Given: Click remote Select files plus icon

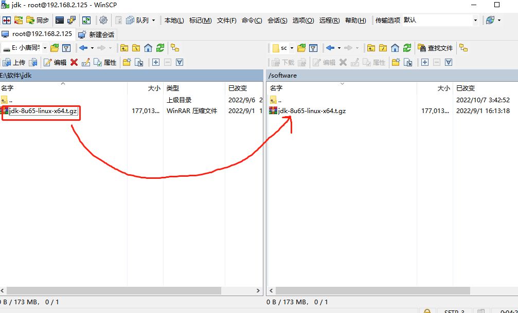Looking at the screenshot, I should tap(425, 62).
